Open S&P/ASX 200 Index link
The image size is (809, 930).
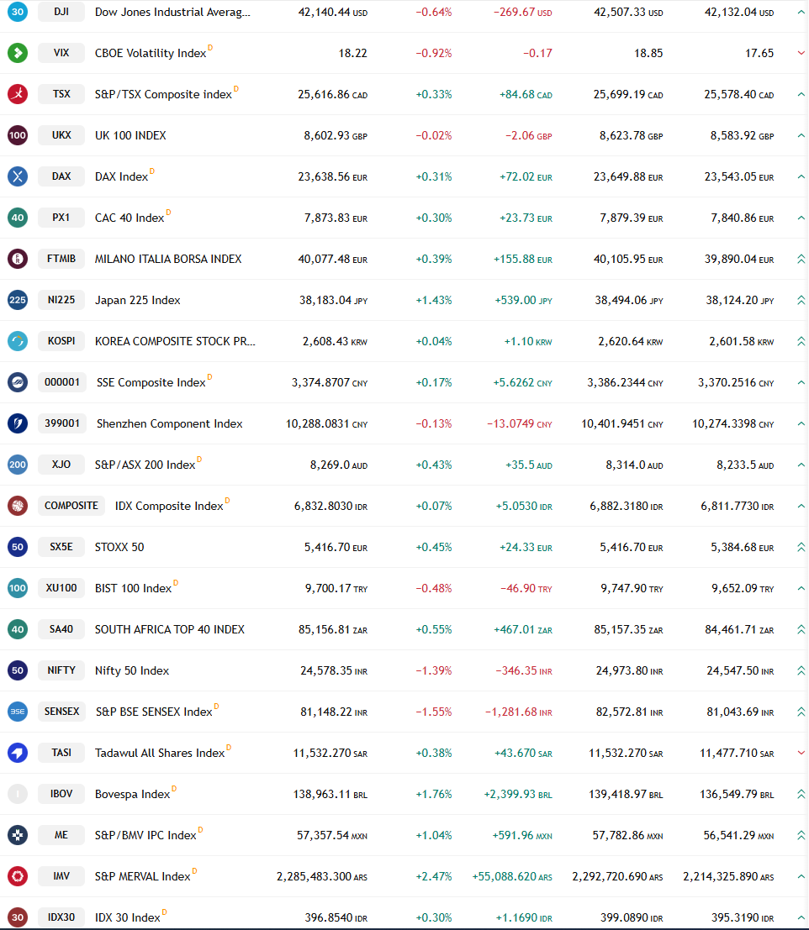145,465
